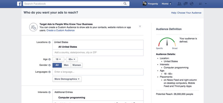Image resolution: width=223 pixels, height=103 pixels.
Task: Open Yevgeniy profile link
Action: point(153,4)
